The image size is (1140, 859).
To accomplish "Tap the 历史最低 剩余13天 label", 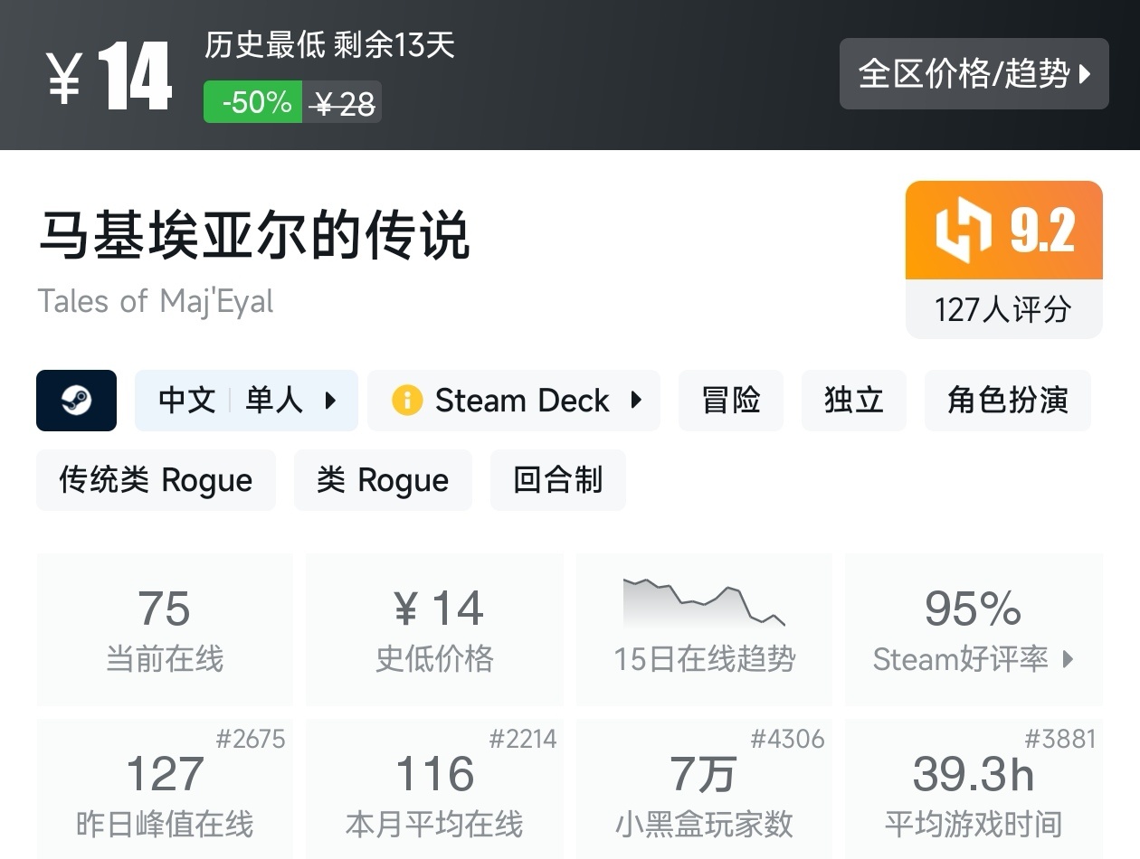I will coord(329,45).
